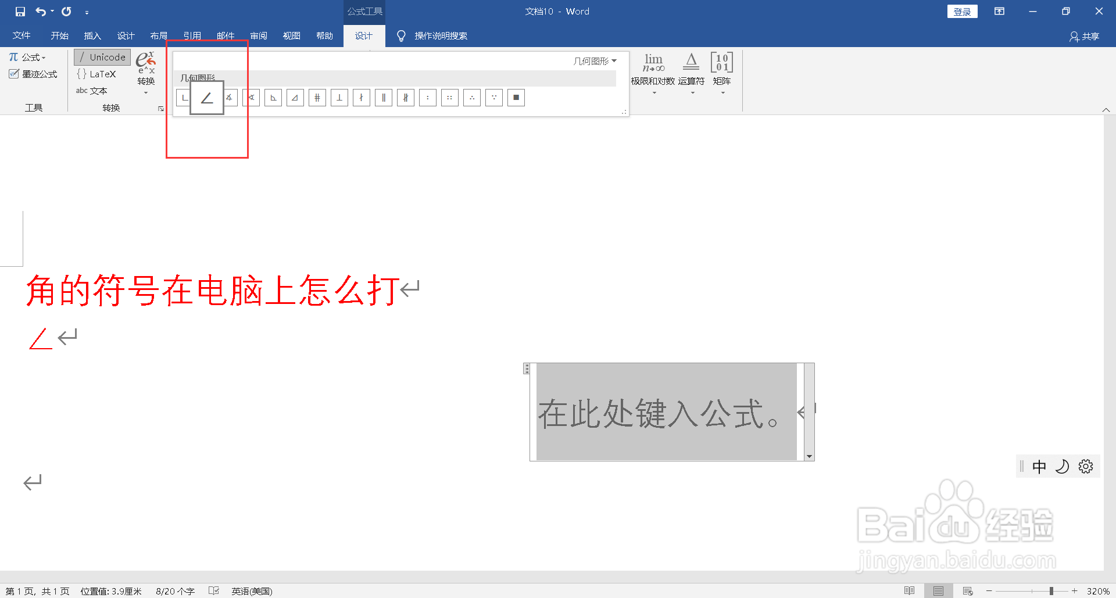
Task: Switch to the 开始 tab
Action: 59,35
